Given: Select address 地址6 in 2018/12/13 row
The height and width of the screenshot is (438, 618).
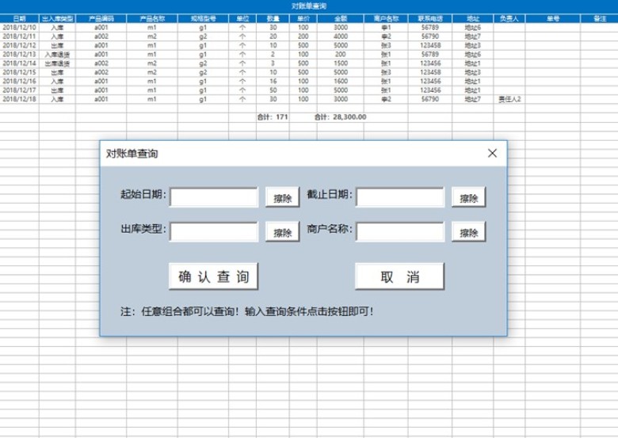Looking at the screenshot, I should pyautogui.click(x=472, y=55).
